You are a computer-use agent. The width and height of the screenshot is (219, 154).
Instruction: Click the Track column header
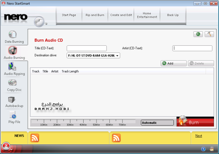point(36,71)
